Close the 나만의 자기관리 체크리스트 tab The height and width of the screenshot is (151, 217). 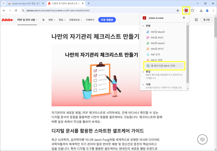(82, 4)
